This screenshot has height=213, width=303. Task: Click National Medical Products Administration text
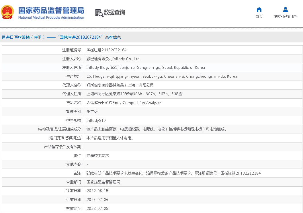tap(51, 17)
